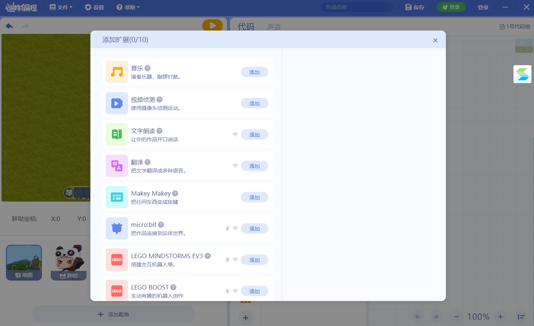Screen dimensions: 534x326
Task: Open the 设置 settings menu
Action: (94, 7)
